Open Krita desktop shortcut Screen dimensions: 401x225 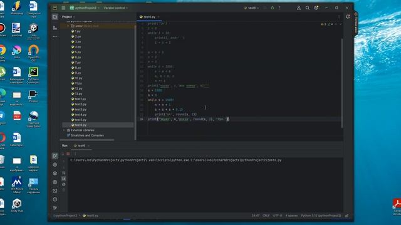[x=17, y=52]
